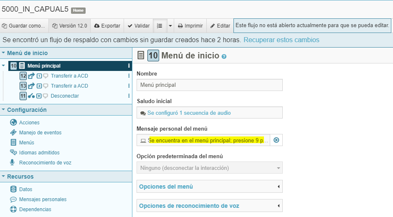
Task: Click the help icon next to Menú de inicio
Action: click(x=224, y=57)
